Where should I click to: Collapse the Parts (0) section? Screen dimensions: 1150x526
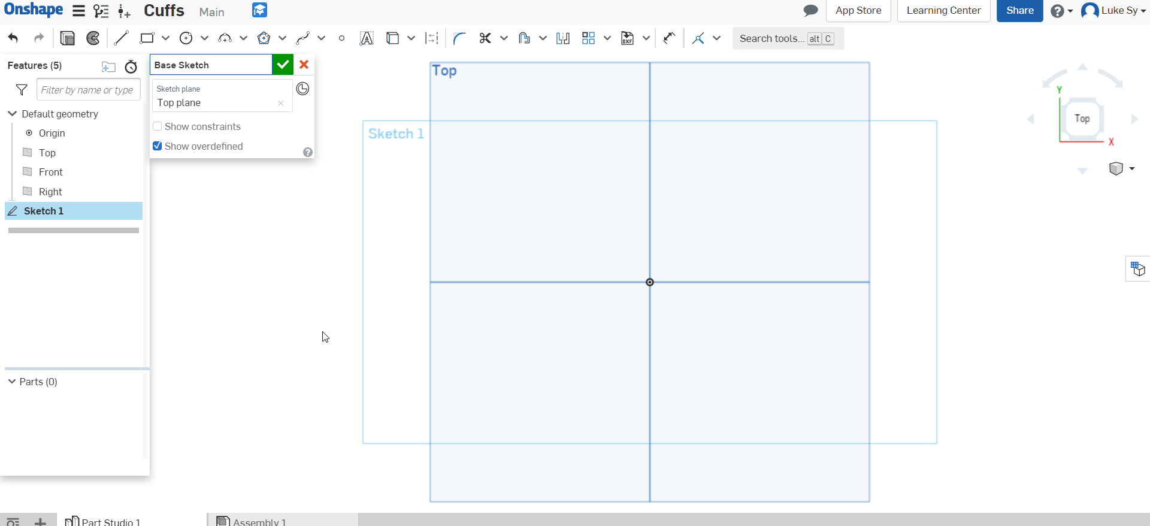tap(11, 381)
